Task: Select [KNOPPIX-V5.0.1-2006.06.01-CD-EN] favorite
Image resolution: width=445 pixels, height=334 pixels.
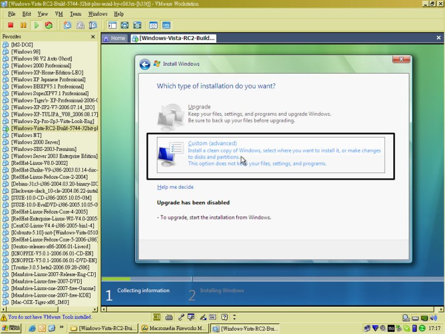Action: 52,253
